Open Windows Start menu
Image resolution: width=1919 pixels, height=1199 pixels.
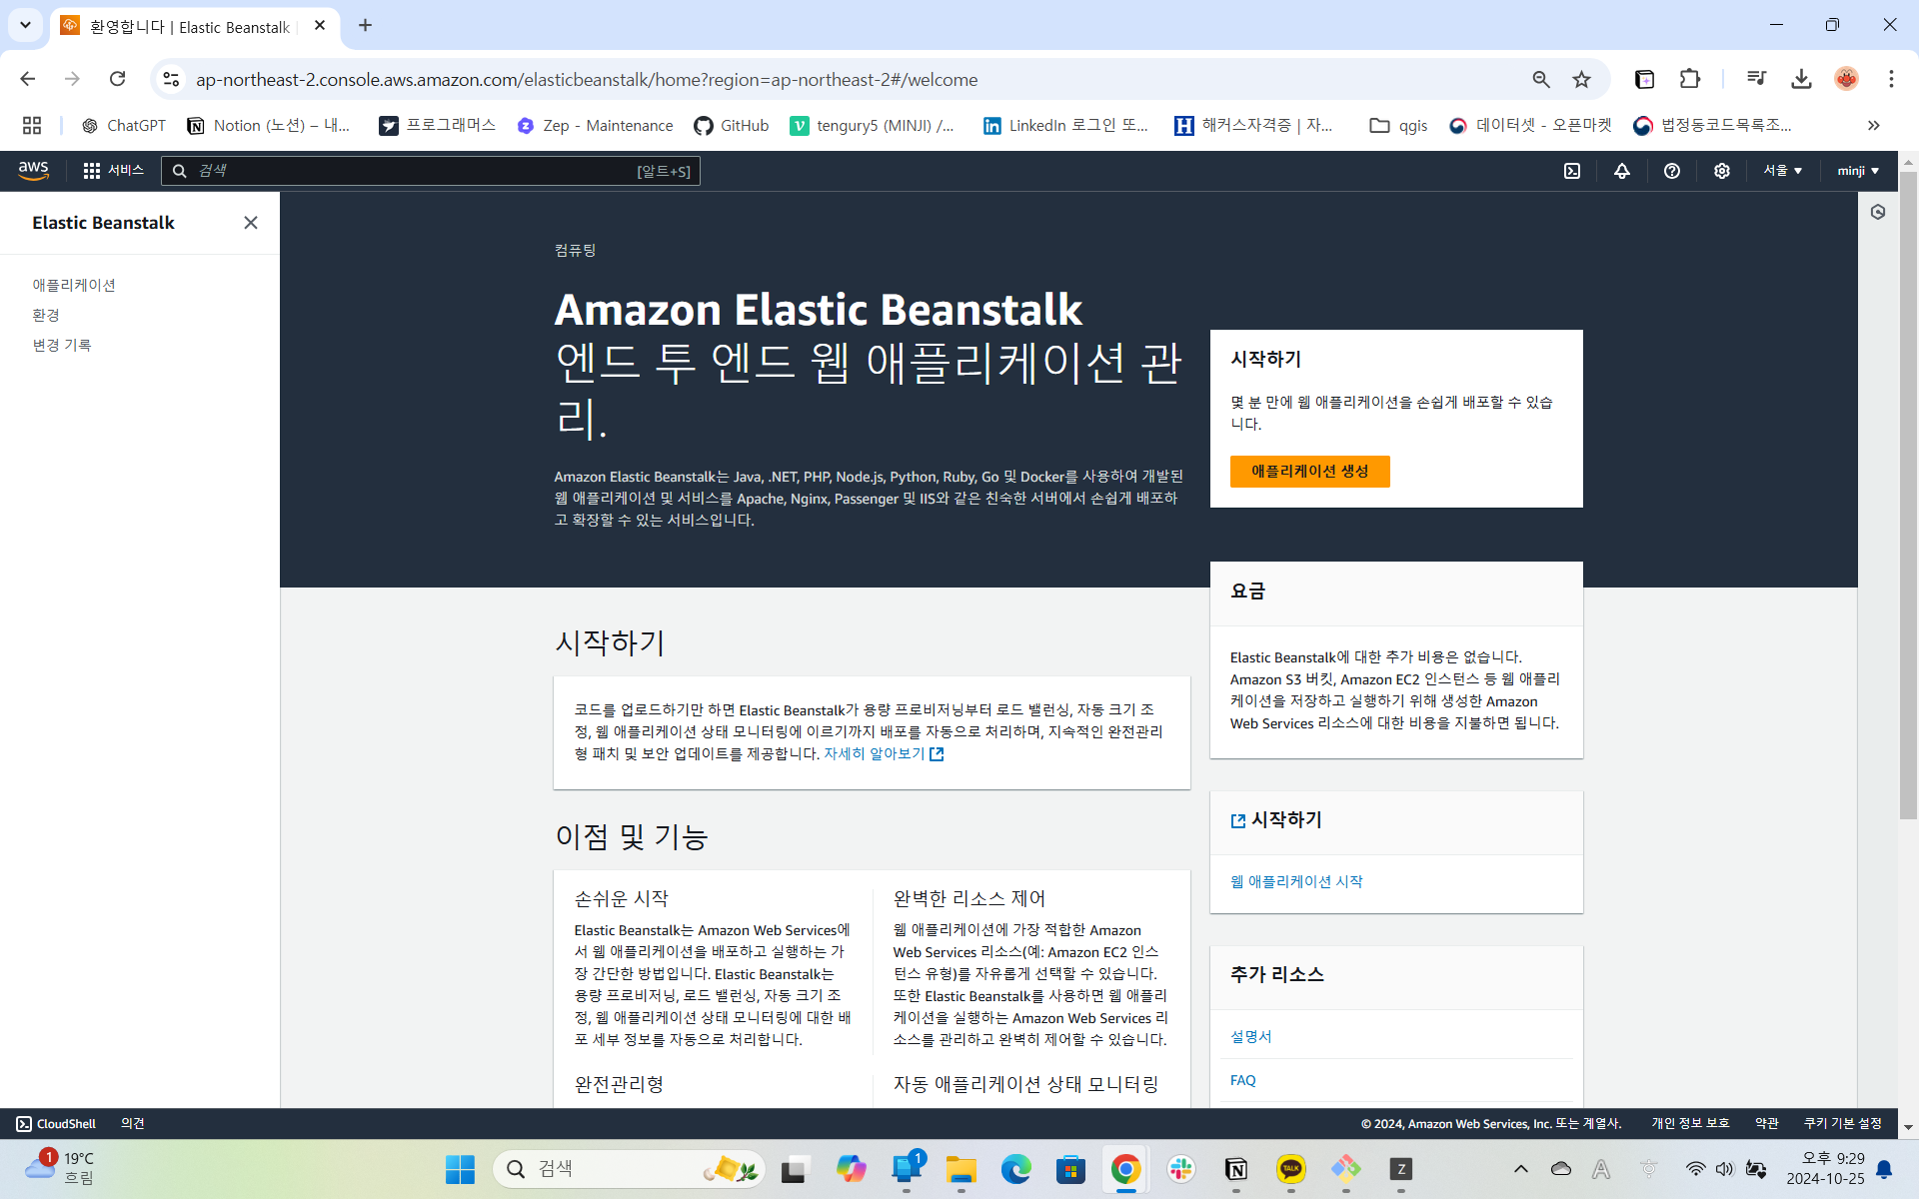460,1169
